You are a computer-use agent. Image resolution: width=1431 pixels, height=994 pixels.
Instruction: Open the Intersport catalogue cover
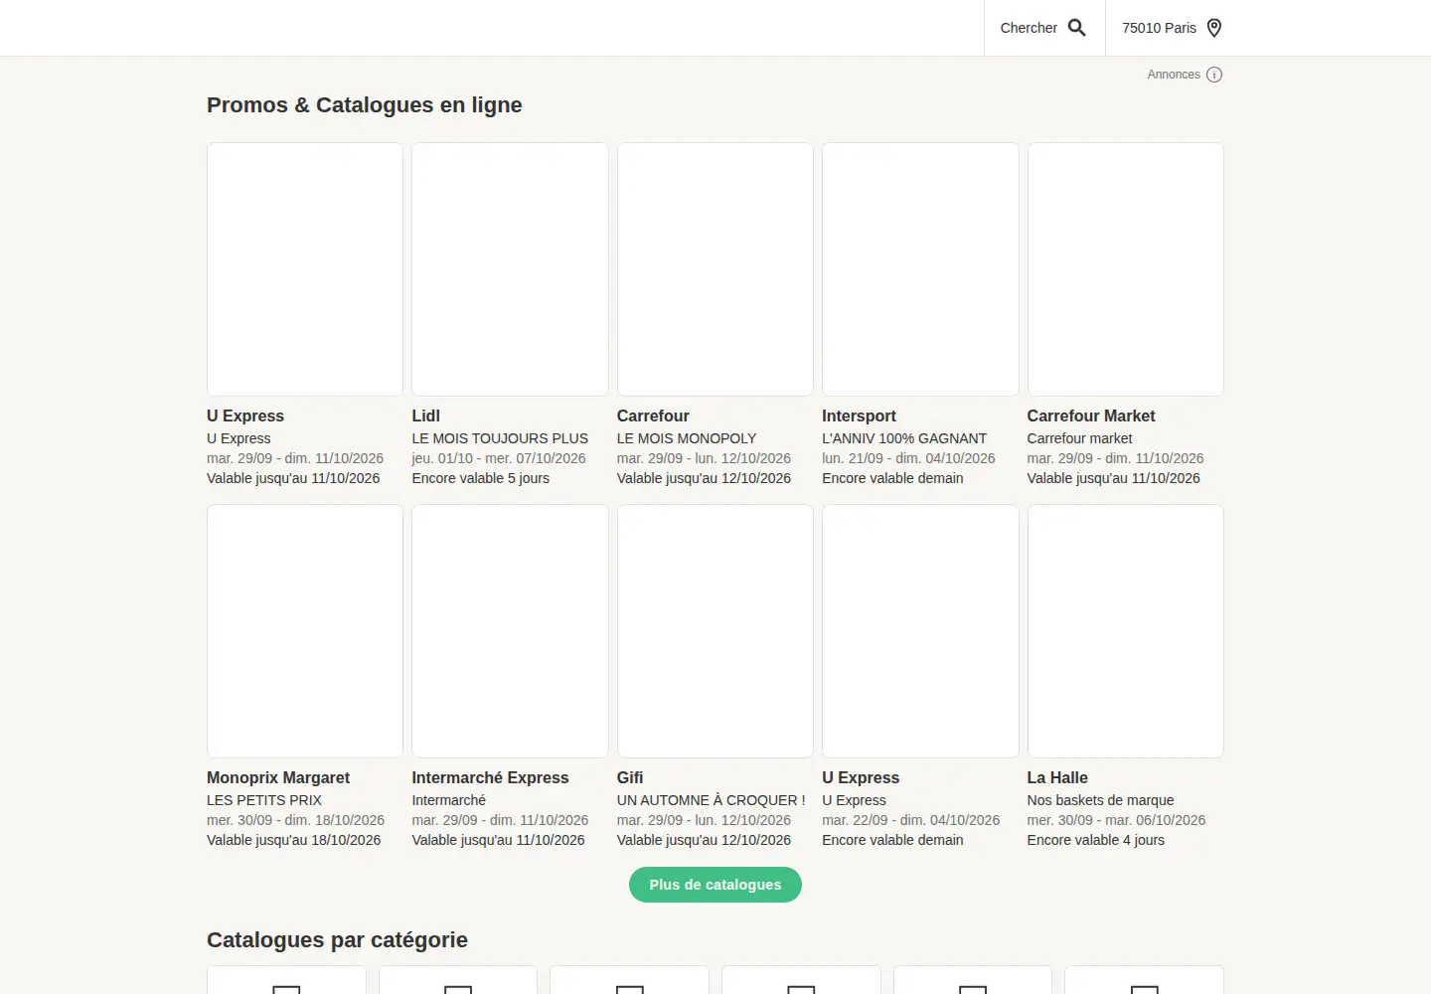920,269
